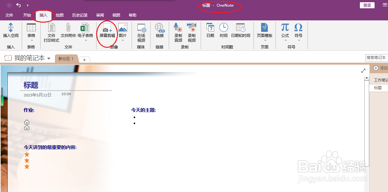Viewport: 388px width, 192px height.
Task: Expand page with the full-page arrow
Action: click(363, 71)
